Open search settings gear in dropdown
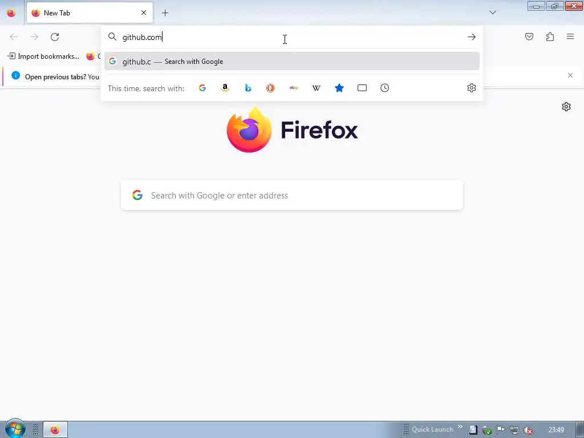The height and width of the screenshot is (438, 584). (x=472, y=88)
